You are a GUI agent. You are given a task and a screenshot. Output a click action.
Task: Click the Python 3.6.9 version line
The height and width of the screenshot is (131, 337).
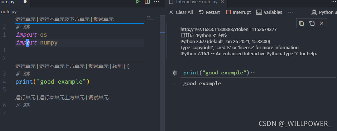(x=225, y=41)
